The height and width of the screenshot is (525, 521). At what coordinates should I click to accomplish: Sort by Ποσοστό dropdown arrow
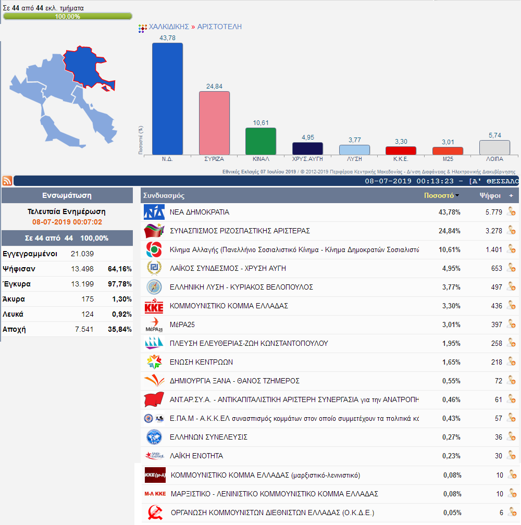457,195
